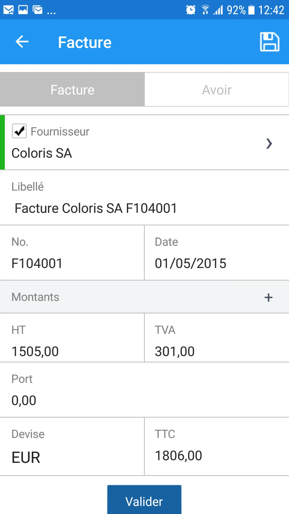Save the invoice with the floppy disk icon

pos(269,42)
